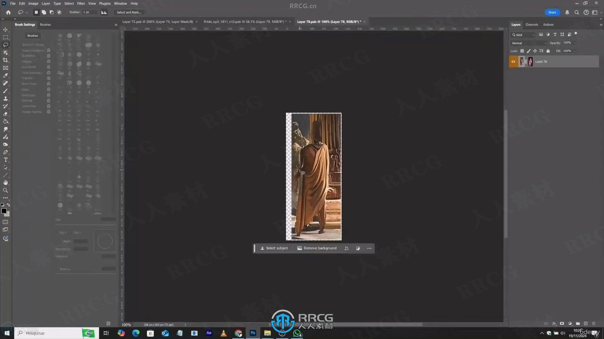Click the add layer style fx icon
604x339 pixels.
(554, 324)
